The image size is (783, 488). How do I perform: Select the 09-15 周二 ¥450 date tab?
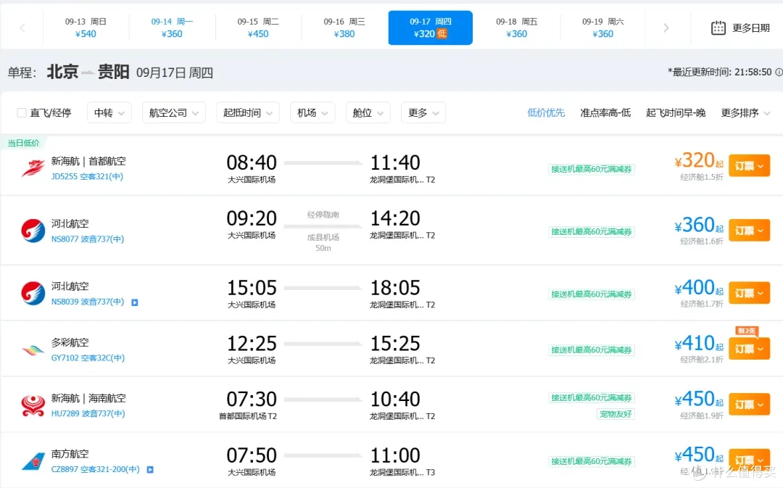(x=258, y=28)
